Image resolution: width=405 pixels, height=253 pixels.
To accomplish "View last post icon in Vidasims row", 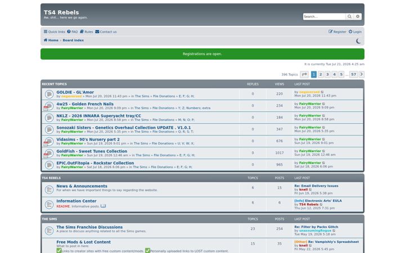I will click(323, 139).
